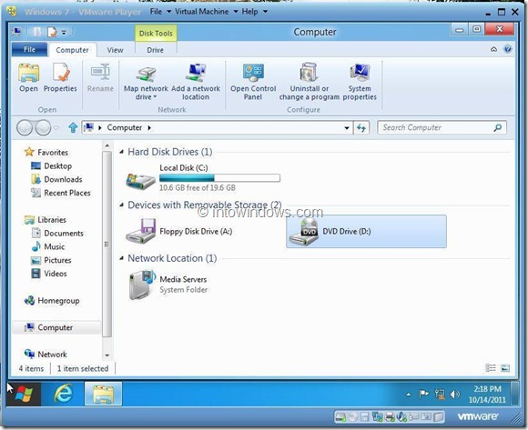This screenshot has height=430, width=528.
Task: Open Videos library
Action: coord(49,274)
